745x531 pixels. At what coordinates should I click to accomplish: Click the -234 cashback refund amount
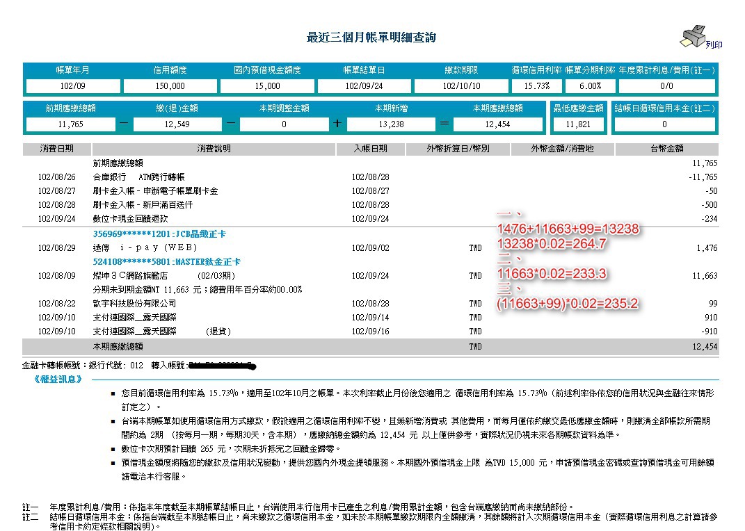(x=710, y=219)
